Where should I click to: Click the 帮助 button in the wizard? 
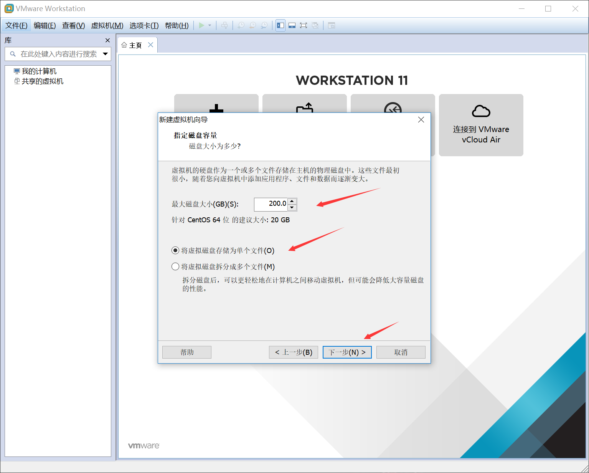click(187, 352)
